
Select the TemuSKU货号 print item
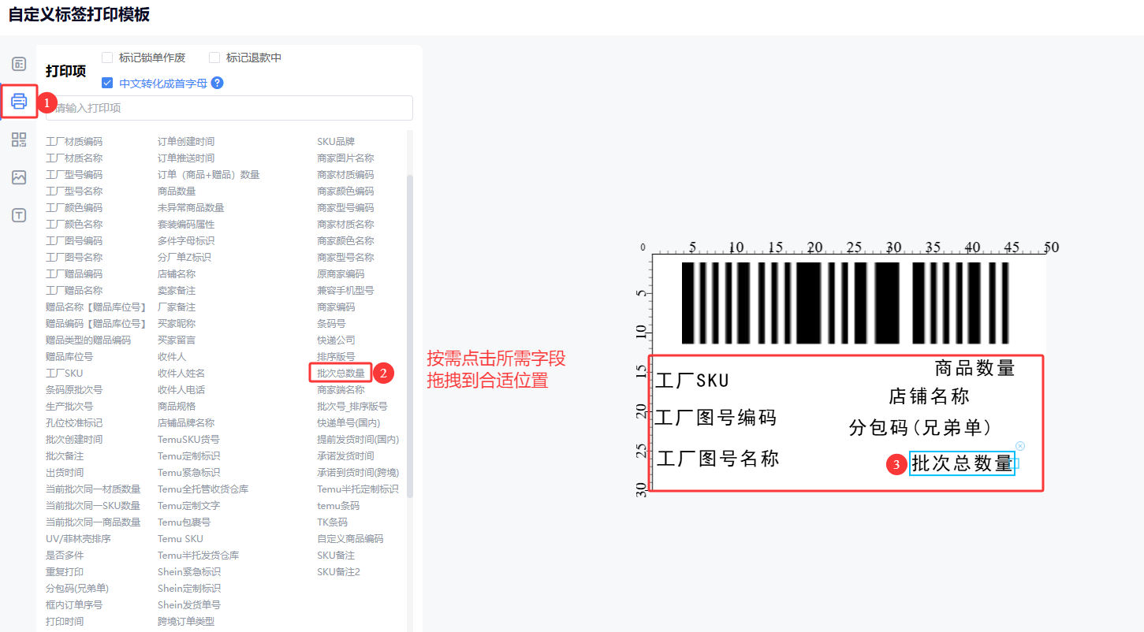coord(188,440)
